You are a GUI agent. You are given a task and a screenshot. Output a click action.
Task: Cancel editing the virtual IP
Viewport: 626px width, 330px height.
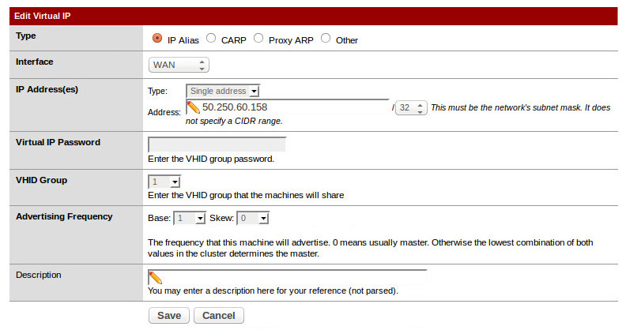pos(219,316)
